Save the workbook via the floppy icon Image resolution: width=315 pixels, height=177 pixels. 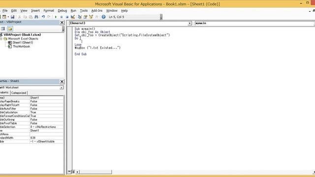click(x=12, y=17)
